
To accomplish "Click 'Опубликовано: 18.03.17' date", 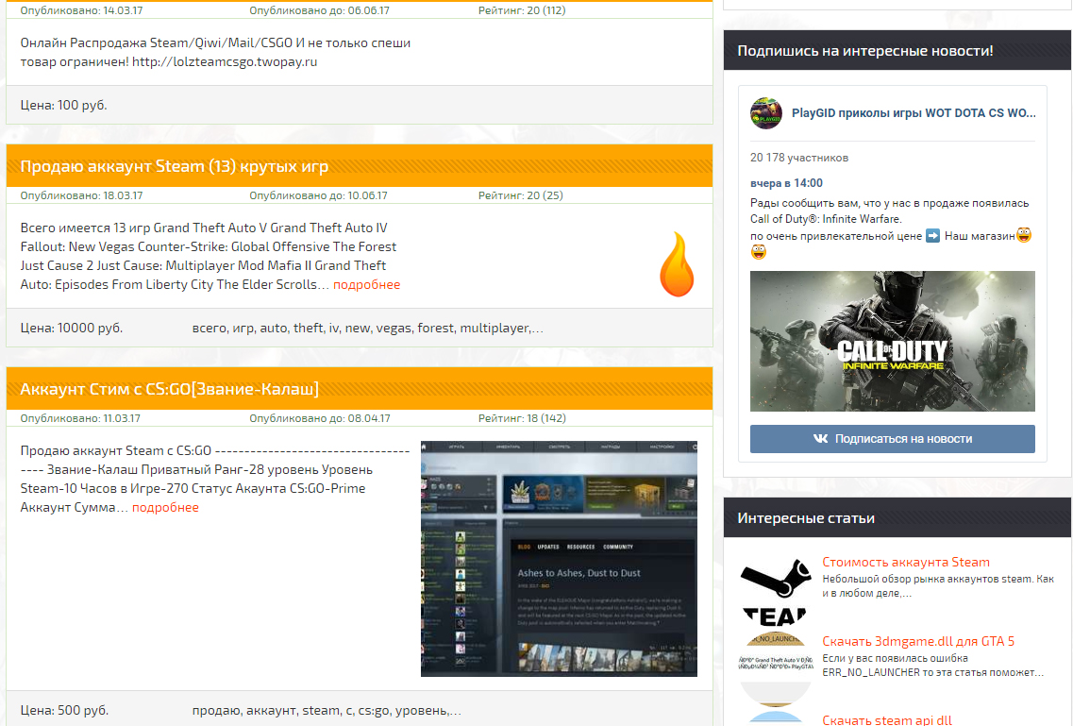I will coord(81,195).
